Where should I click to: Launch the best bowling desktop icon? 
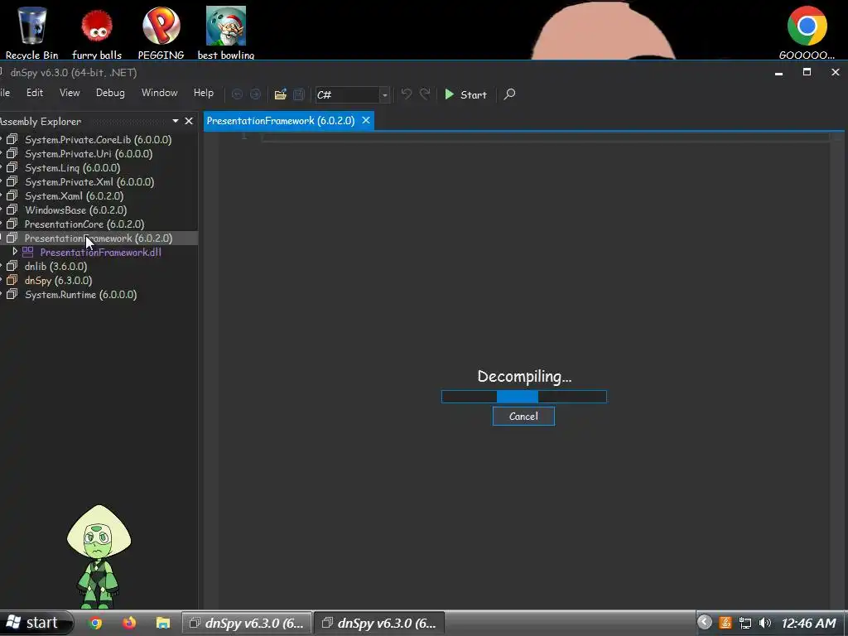(226, 31)
